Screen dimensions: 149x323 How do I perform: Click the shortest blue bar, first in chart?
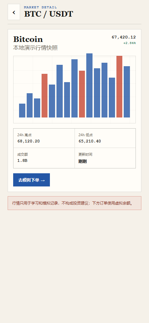pyautogui.click(x=22, y=111)
